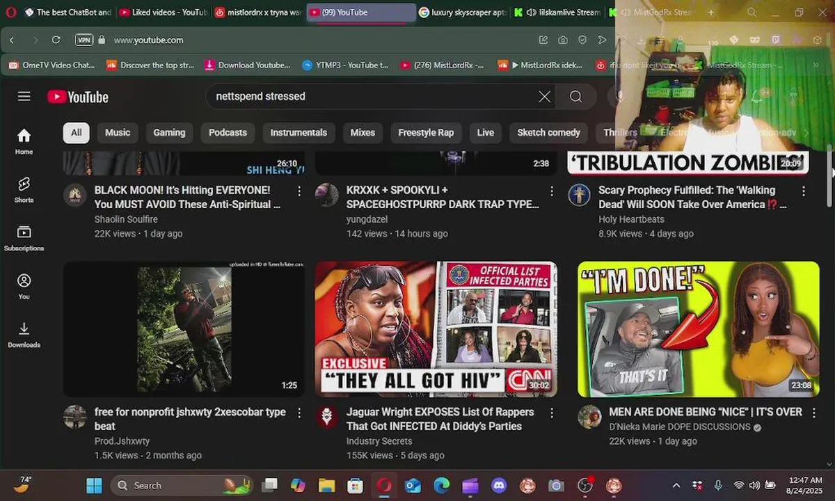
Task: Click the Opera menu logo
Action: pyautogui.click(x=10, y=12)
